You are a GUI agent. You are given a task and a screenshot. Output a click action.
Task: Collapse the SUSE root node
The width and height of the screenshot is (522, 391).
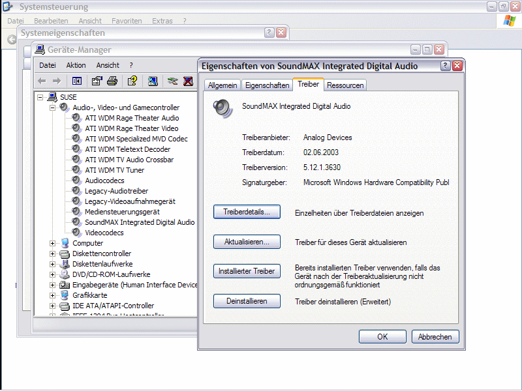tap(40, 97)
